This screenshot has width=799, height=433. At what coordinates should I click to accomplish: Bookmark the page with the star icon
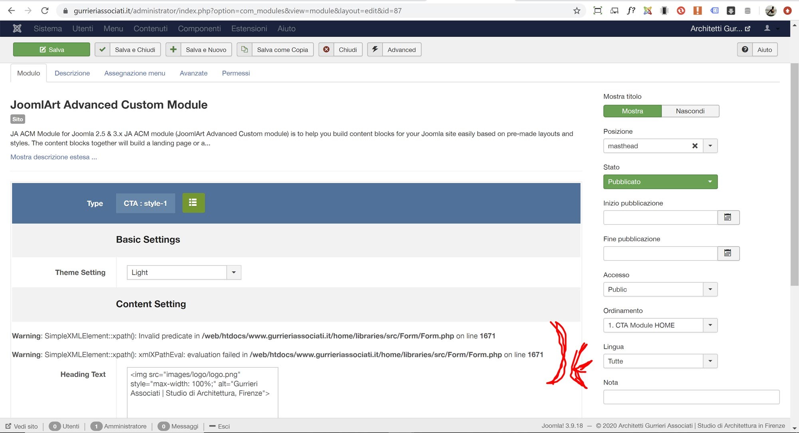point(576,11)
